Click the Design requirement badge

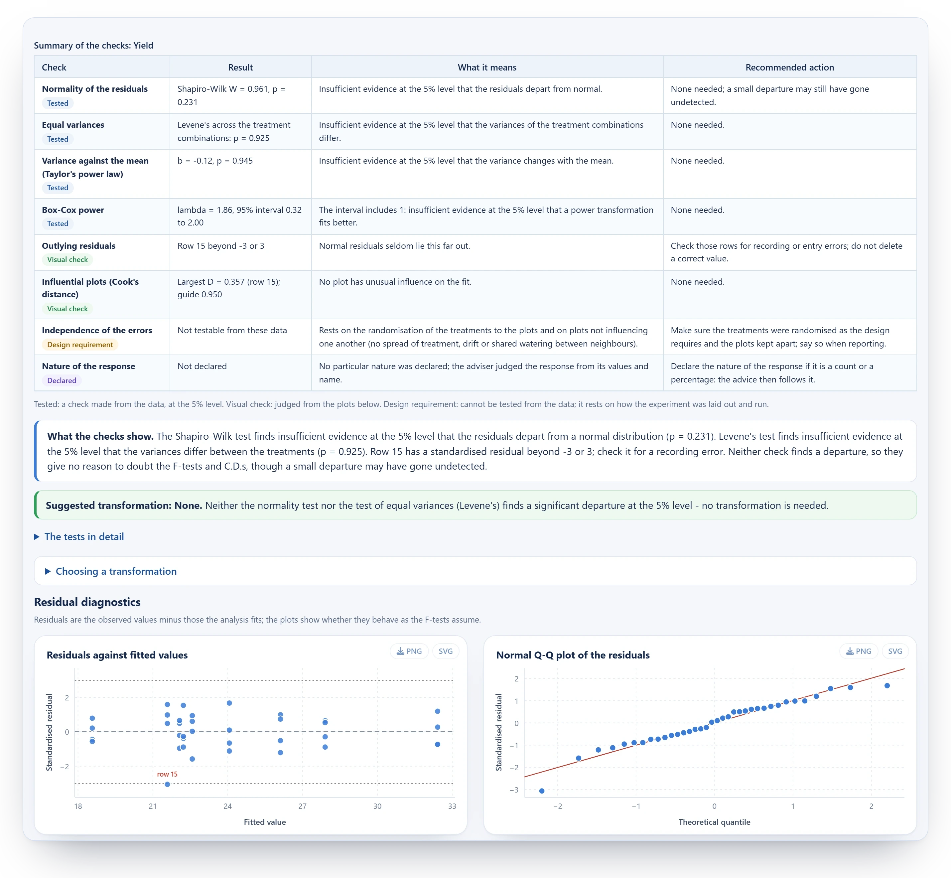point(80,345)
